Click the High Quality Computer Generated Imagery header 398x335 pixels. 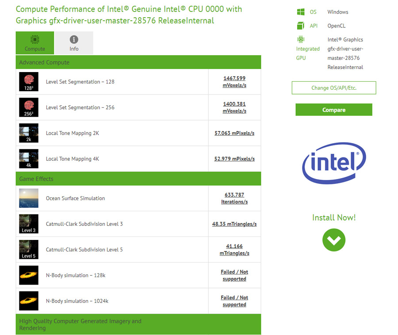pos(138,324)
